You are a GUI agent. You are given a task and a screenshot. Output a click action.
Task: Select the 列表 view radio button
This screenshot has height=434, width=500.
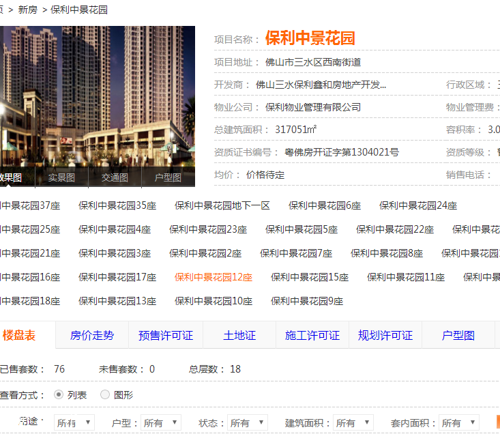point(59,394)
